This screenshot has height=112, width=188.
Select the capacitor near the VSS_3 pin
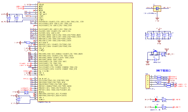click(x=19, y=100)
